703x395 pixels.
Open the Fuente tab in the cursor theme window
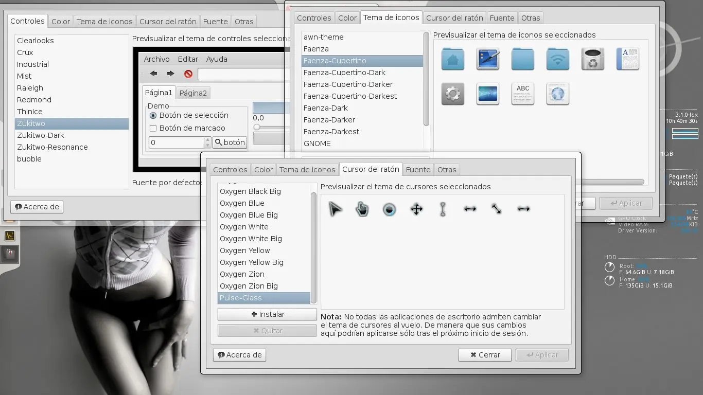(418, 170)
